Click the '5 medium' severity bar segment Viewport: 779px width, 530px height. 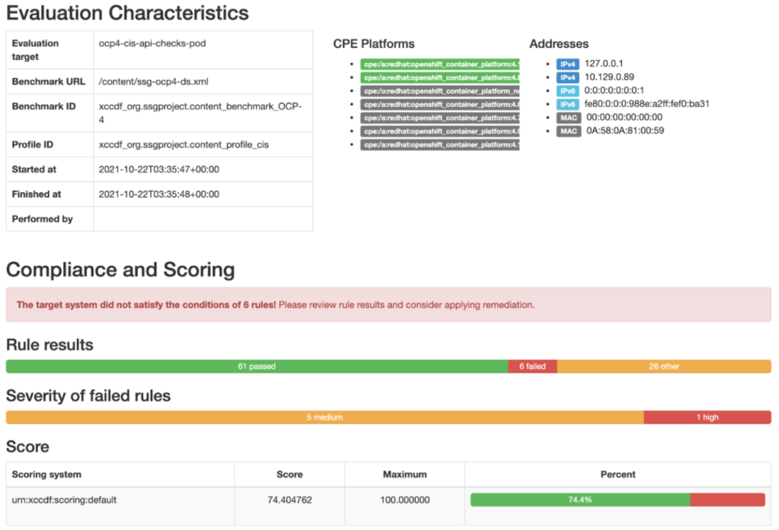(x=324, y=417)
